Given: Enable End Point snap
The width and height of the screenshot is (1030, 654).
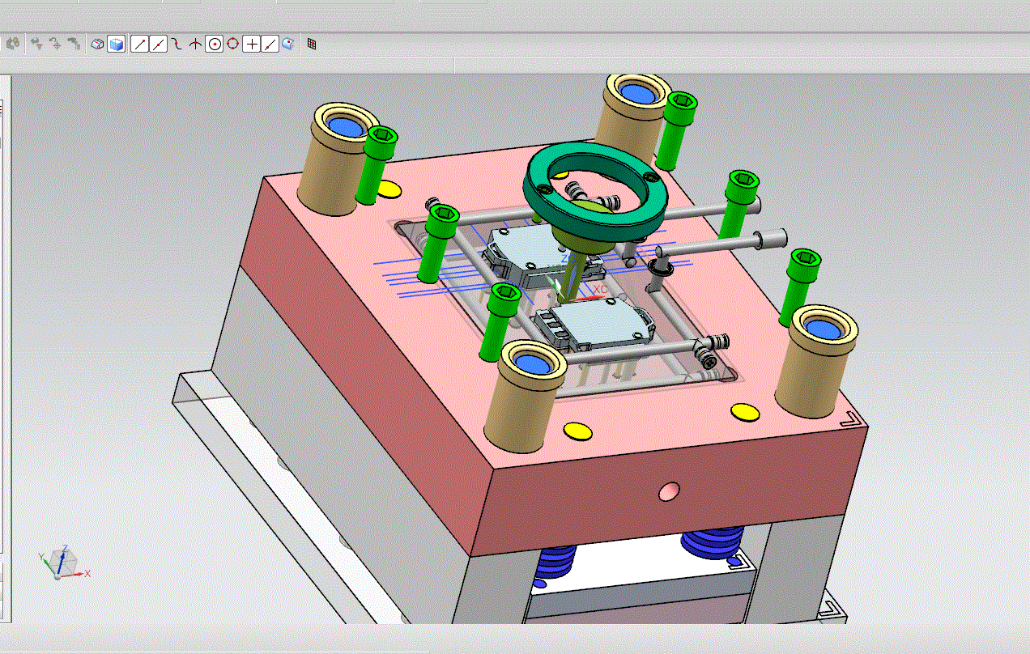Looking at the screenshot, I should point(139,44).
